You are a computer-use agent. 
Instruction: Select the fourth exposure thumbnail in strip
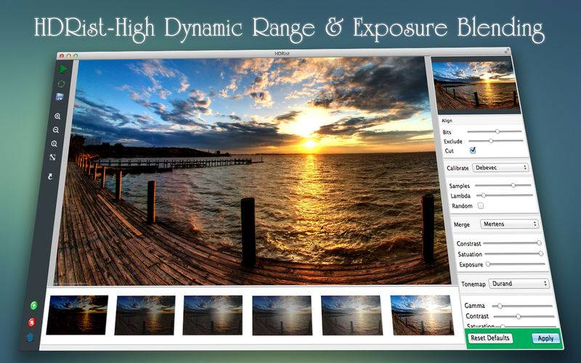click(x=282, y=316)
